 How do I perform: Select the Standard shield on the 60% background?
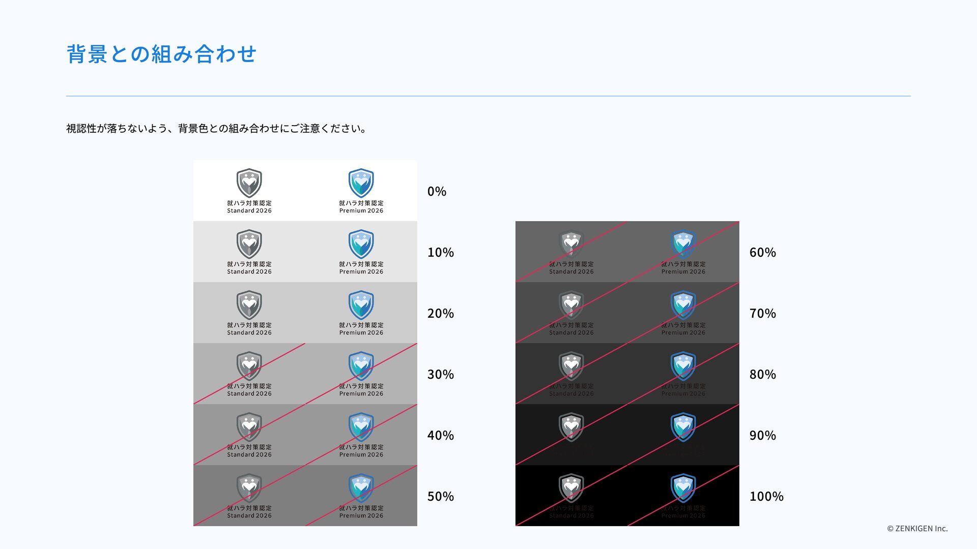point(571,244)
